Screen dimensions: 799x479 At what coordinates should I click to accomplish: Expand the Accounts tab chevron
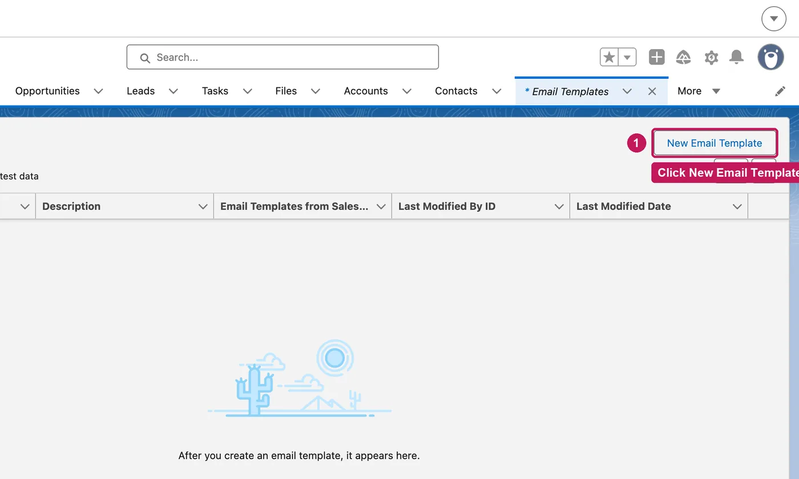(x=407, y=91)
